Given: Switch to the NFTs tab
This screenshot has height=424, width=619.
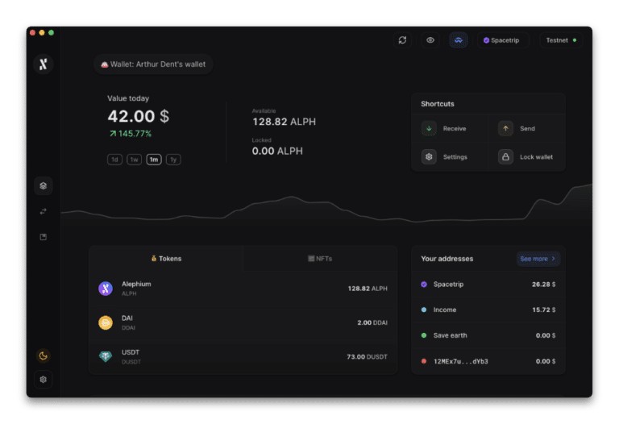Looking at the screenshot, I should tap(320, 259).
